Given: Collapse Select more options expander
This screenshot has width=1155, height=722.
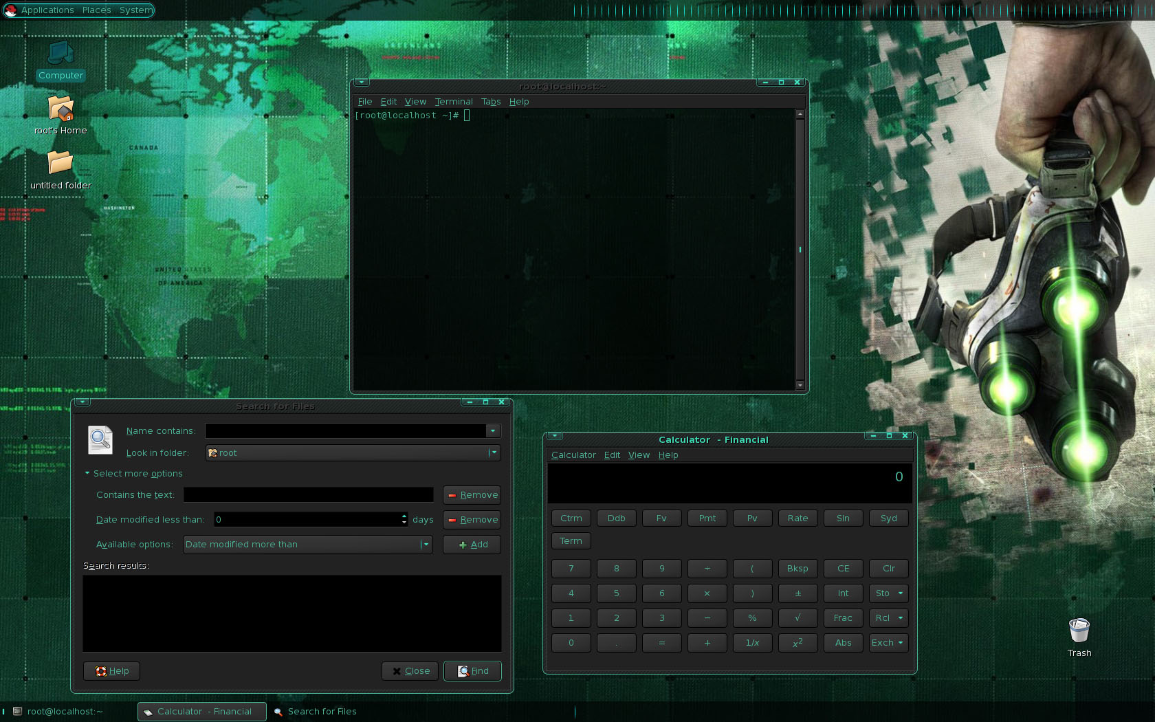Looking at the screenshot, I should coord(133,474).
